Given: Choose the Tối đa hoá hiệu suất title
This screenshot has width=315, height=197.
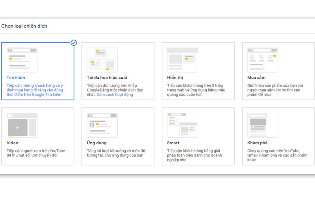Looking at the screenshot, I should coord(107,78).
